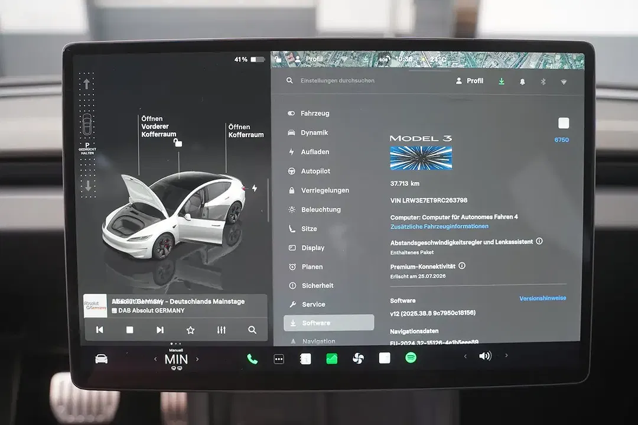
Task: Open the phone app in the dock
Action: point(252,359)
